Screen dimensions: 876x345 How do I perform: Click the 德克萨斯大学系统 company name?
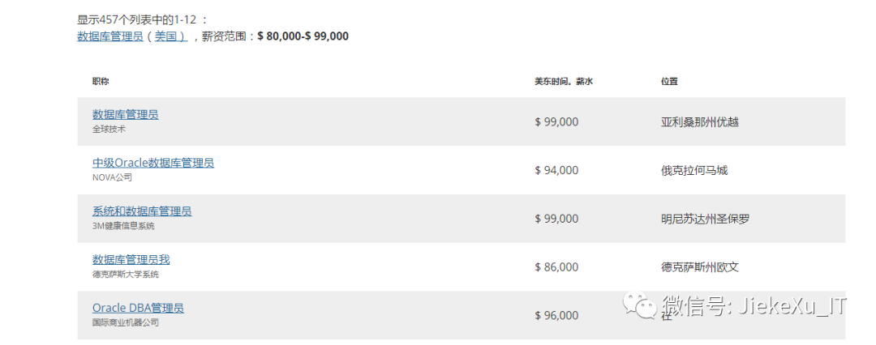[126, 275]
